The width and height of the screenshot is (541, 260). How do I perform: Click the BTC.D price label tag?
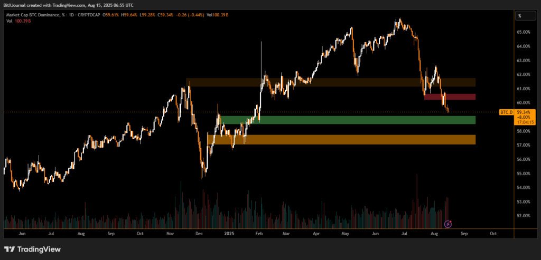click(x=506, y=112)
